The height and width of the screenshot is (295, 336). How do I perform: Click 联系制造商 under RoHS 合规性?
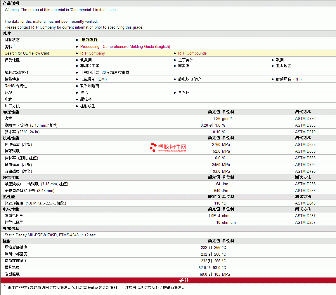tap(90, 86)
